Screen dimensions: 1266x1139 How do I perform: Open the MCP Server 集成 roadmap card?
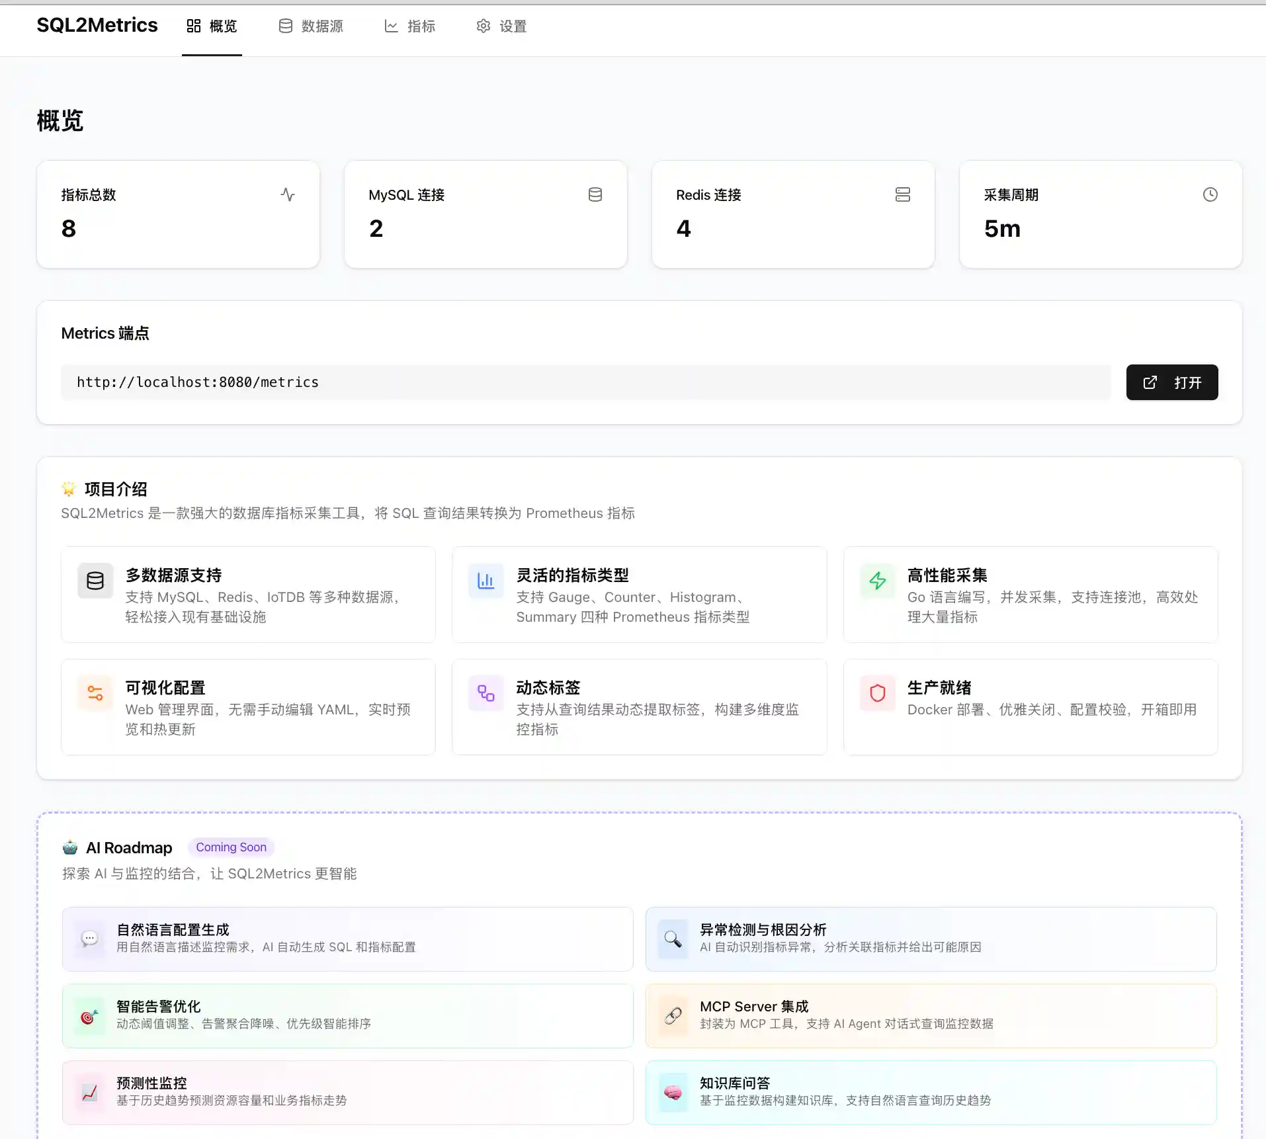pos(931,1015)
